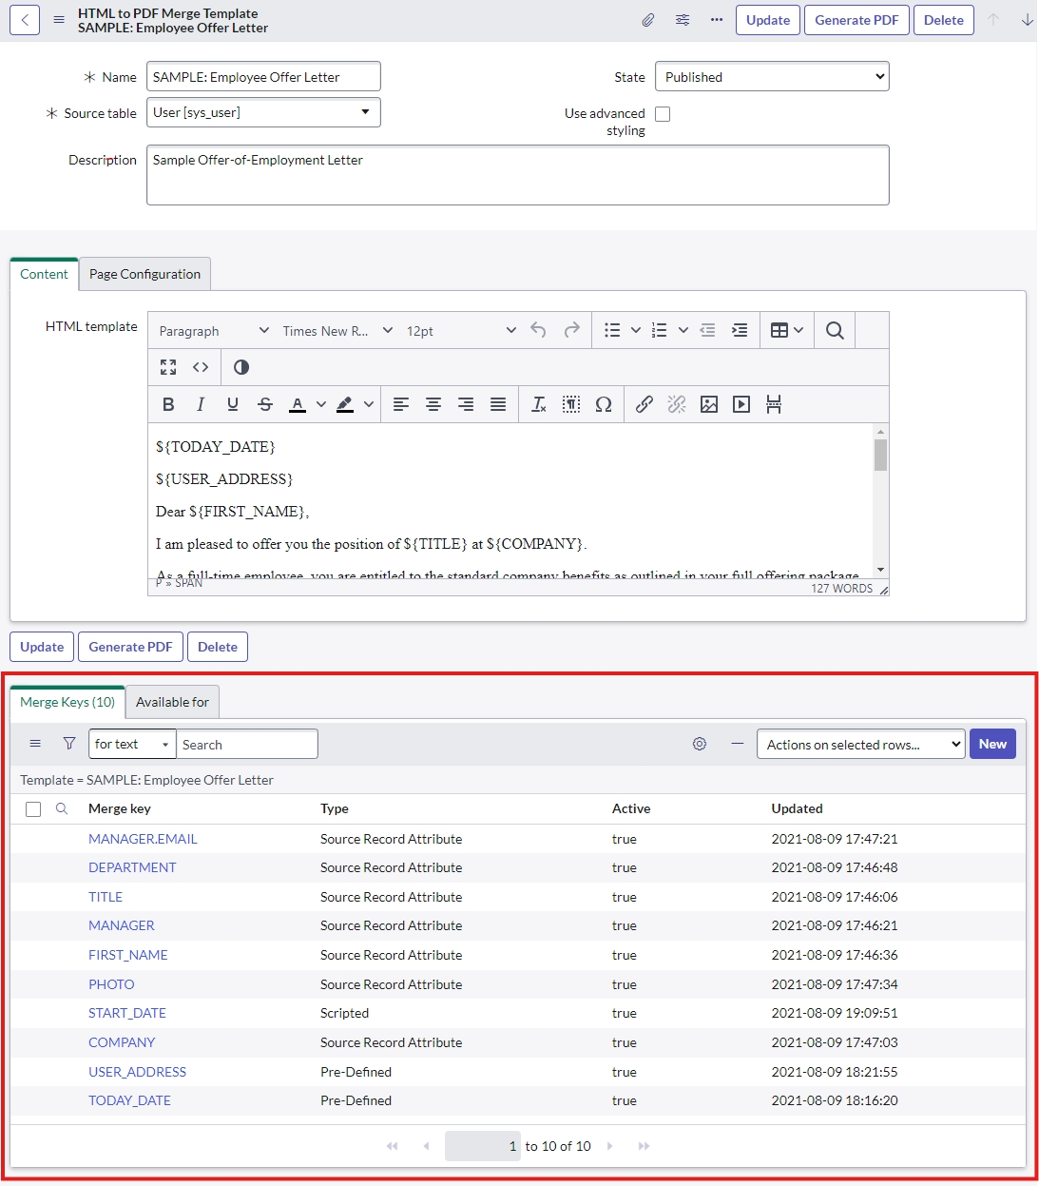
Task: Open Actions on selected rows dropdown
Action: click(860, 745)
